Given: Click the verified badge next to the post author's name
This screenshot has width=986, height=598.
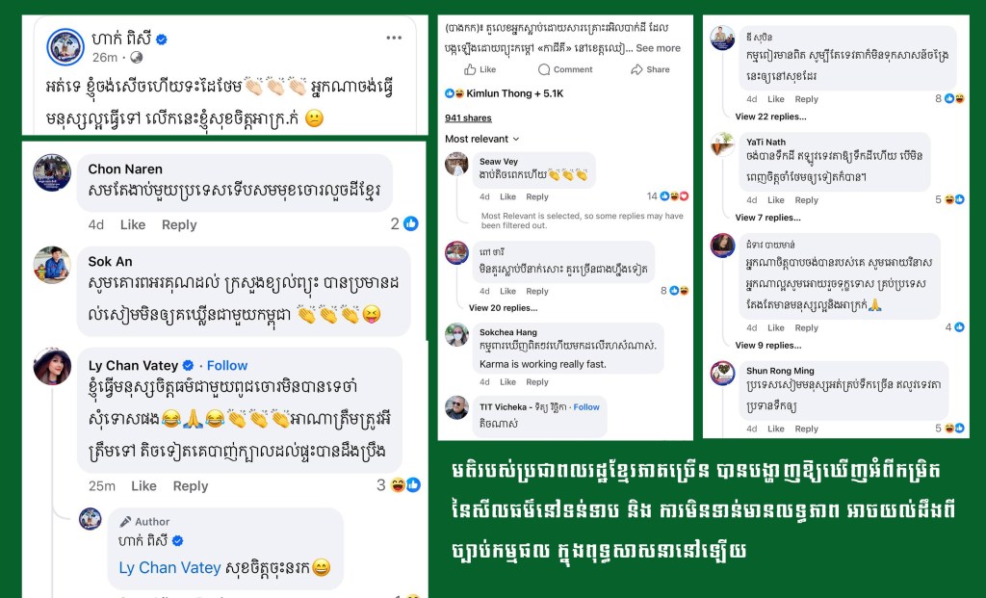Looking at the screenshot, I should (x=162, y=39).
